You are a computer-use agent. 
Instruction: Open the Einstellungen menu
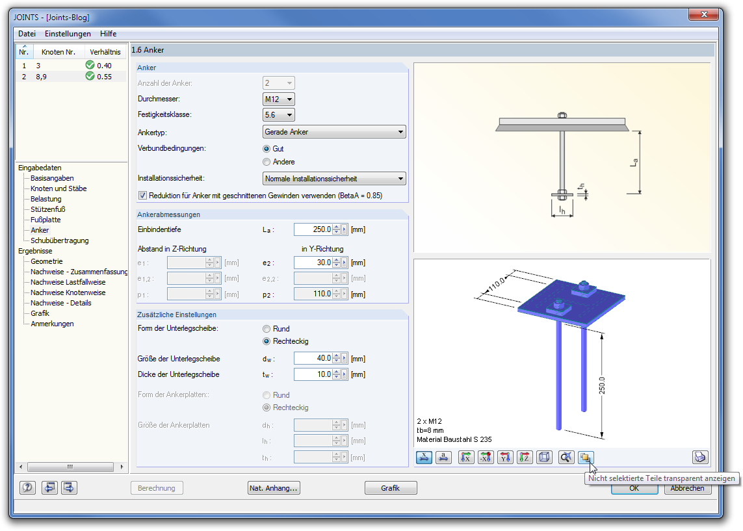68,34
